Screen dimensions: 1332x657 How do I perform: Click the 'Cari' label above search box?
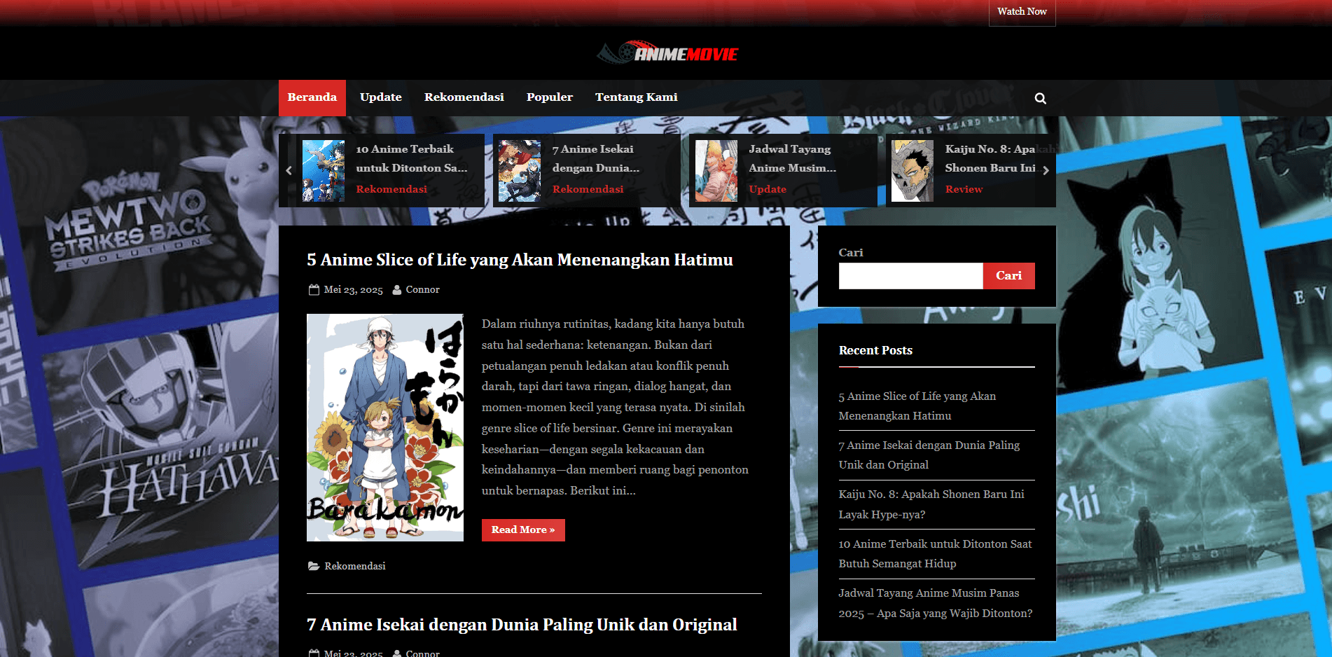point(851,253)
